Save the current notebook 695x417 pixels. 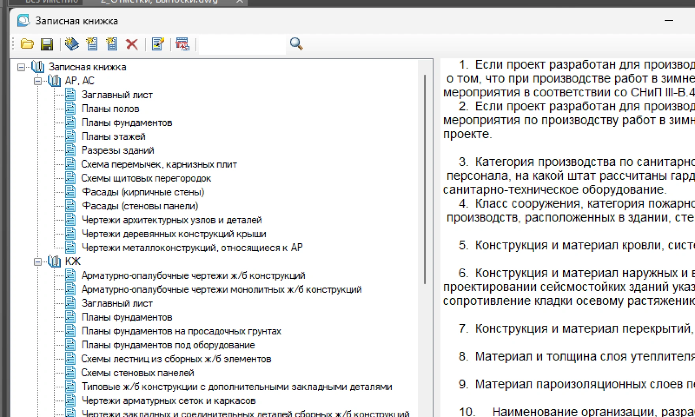(x=47, y=45)
